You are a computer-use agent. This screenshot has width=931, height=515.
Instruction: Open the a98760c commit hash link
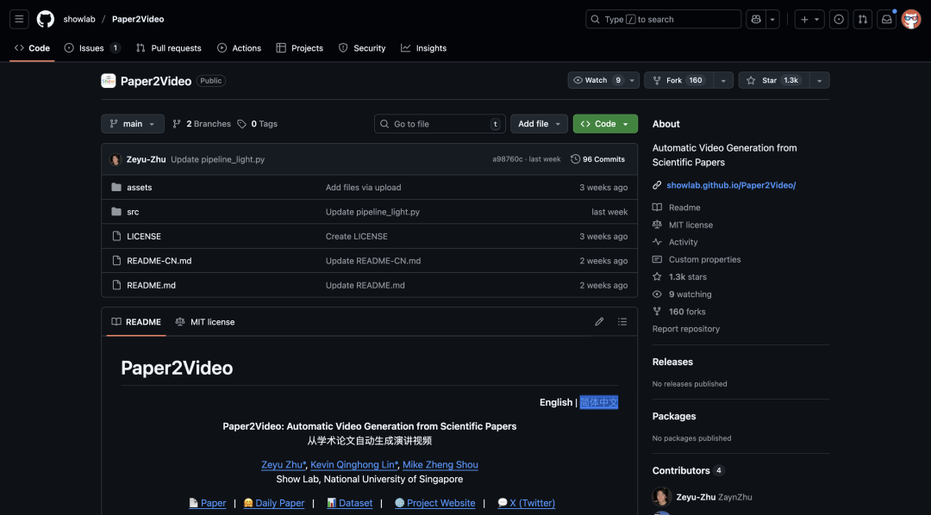[508, 159]
